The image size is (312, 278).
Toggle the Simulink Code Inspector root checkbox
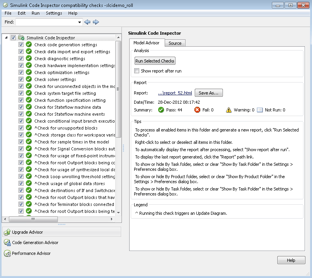[13, 38]
